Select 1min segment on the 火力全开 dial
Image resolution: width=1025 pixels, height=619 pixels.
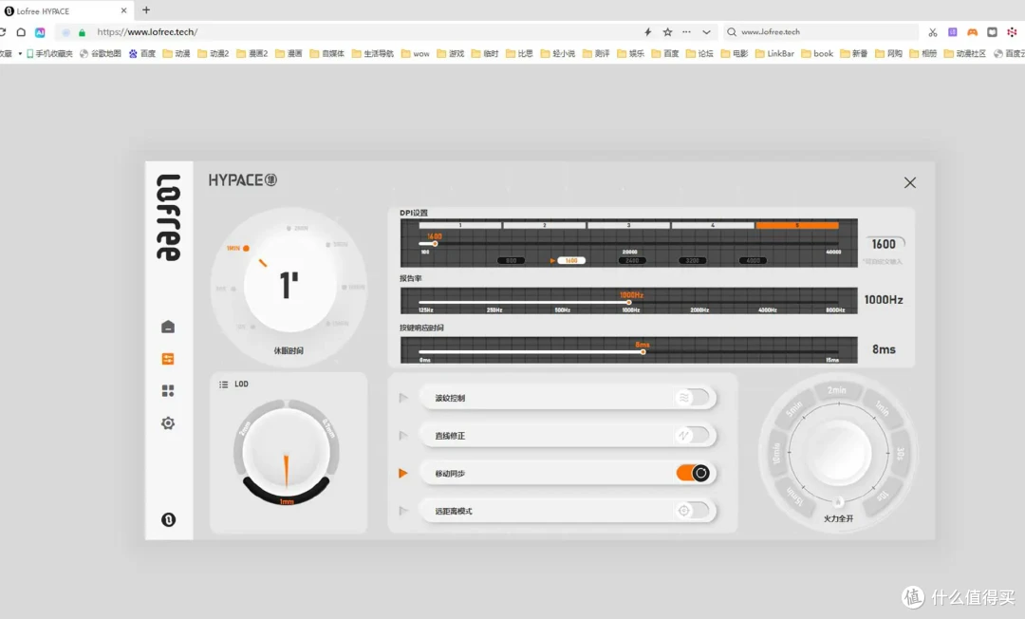pos(882,409)
